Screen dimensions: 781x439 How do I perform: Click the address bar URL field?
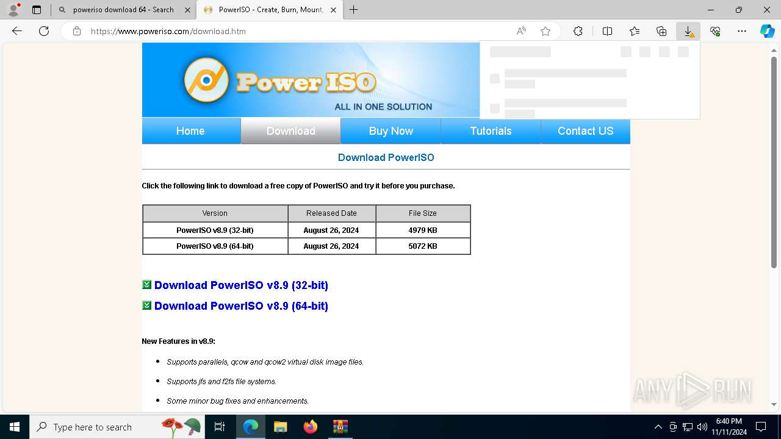pos(299,31)
